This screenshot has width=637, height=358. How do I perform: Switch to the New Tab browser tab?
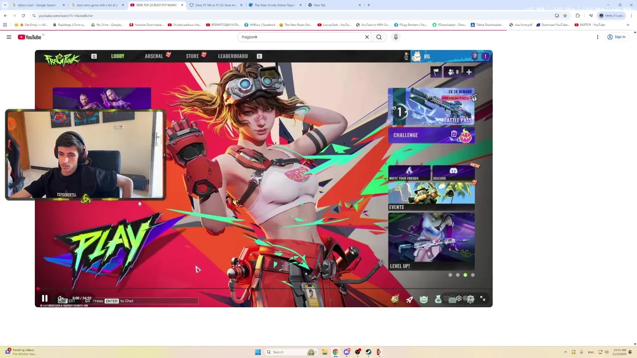(334, 5)
